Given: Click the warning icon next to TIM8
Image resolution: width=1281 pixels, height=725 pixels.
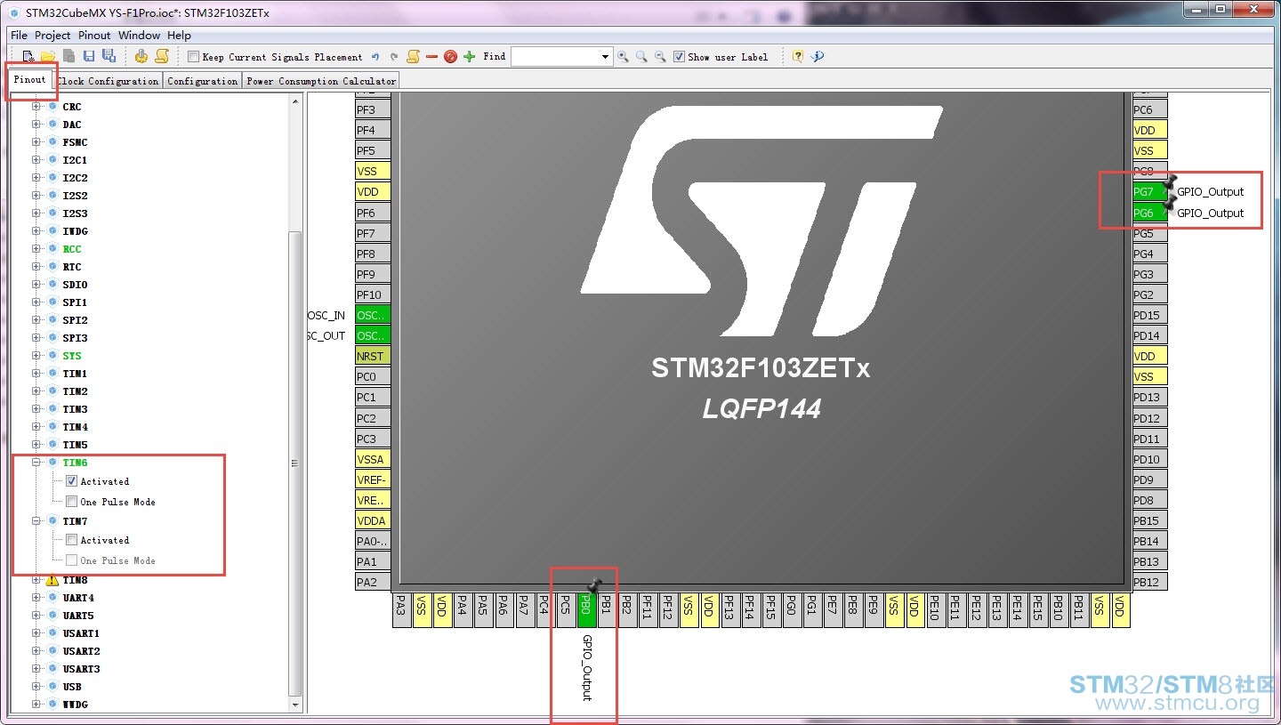Looking at the screenshot, I should [52, 580].
